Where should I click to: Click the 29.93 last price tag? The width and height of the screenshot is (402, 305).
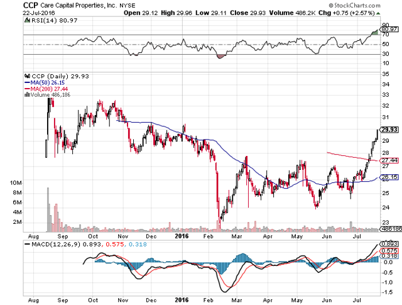[389, 130]
